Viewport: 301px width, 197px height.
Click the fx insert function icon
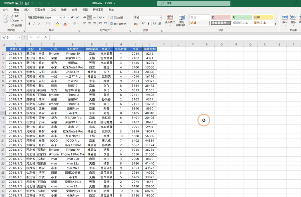click(x=45, y=38)
